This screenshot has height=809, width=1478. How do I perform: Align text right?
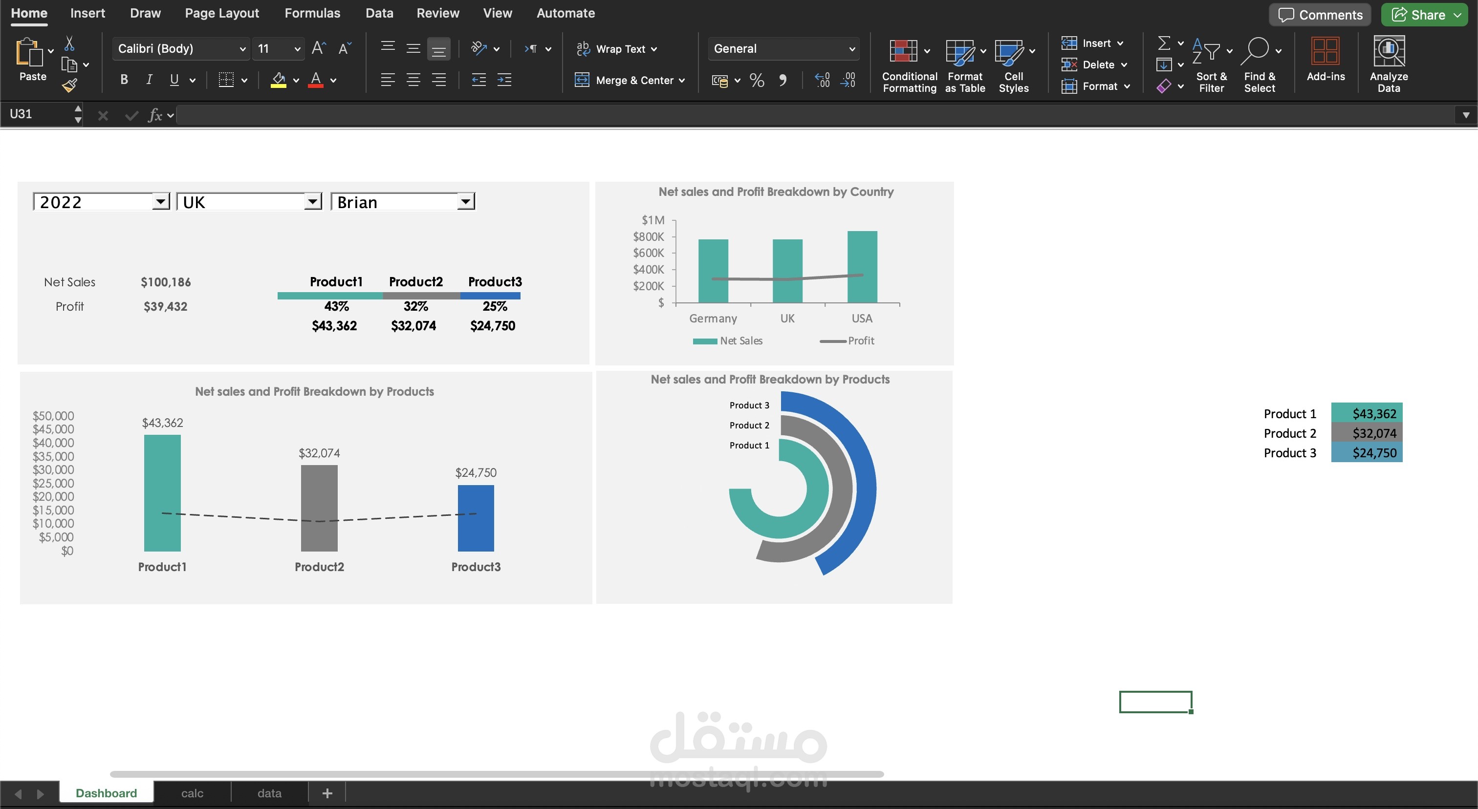[x=438, y=80]
